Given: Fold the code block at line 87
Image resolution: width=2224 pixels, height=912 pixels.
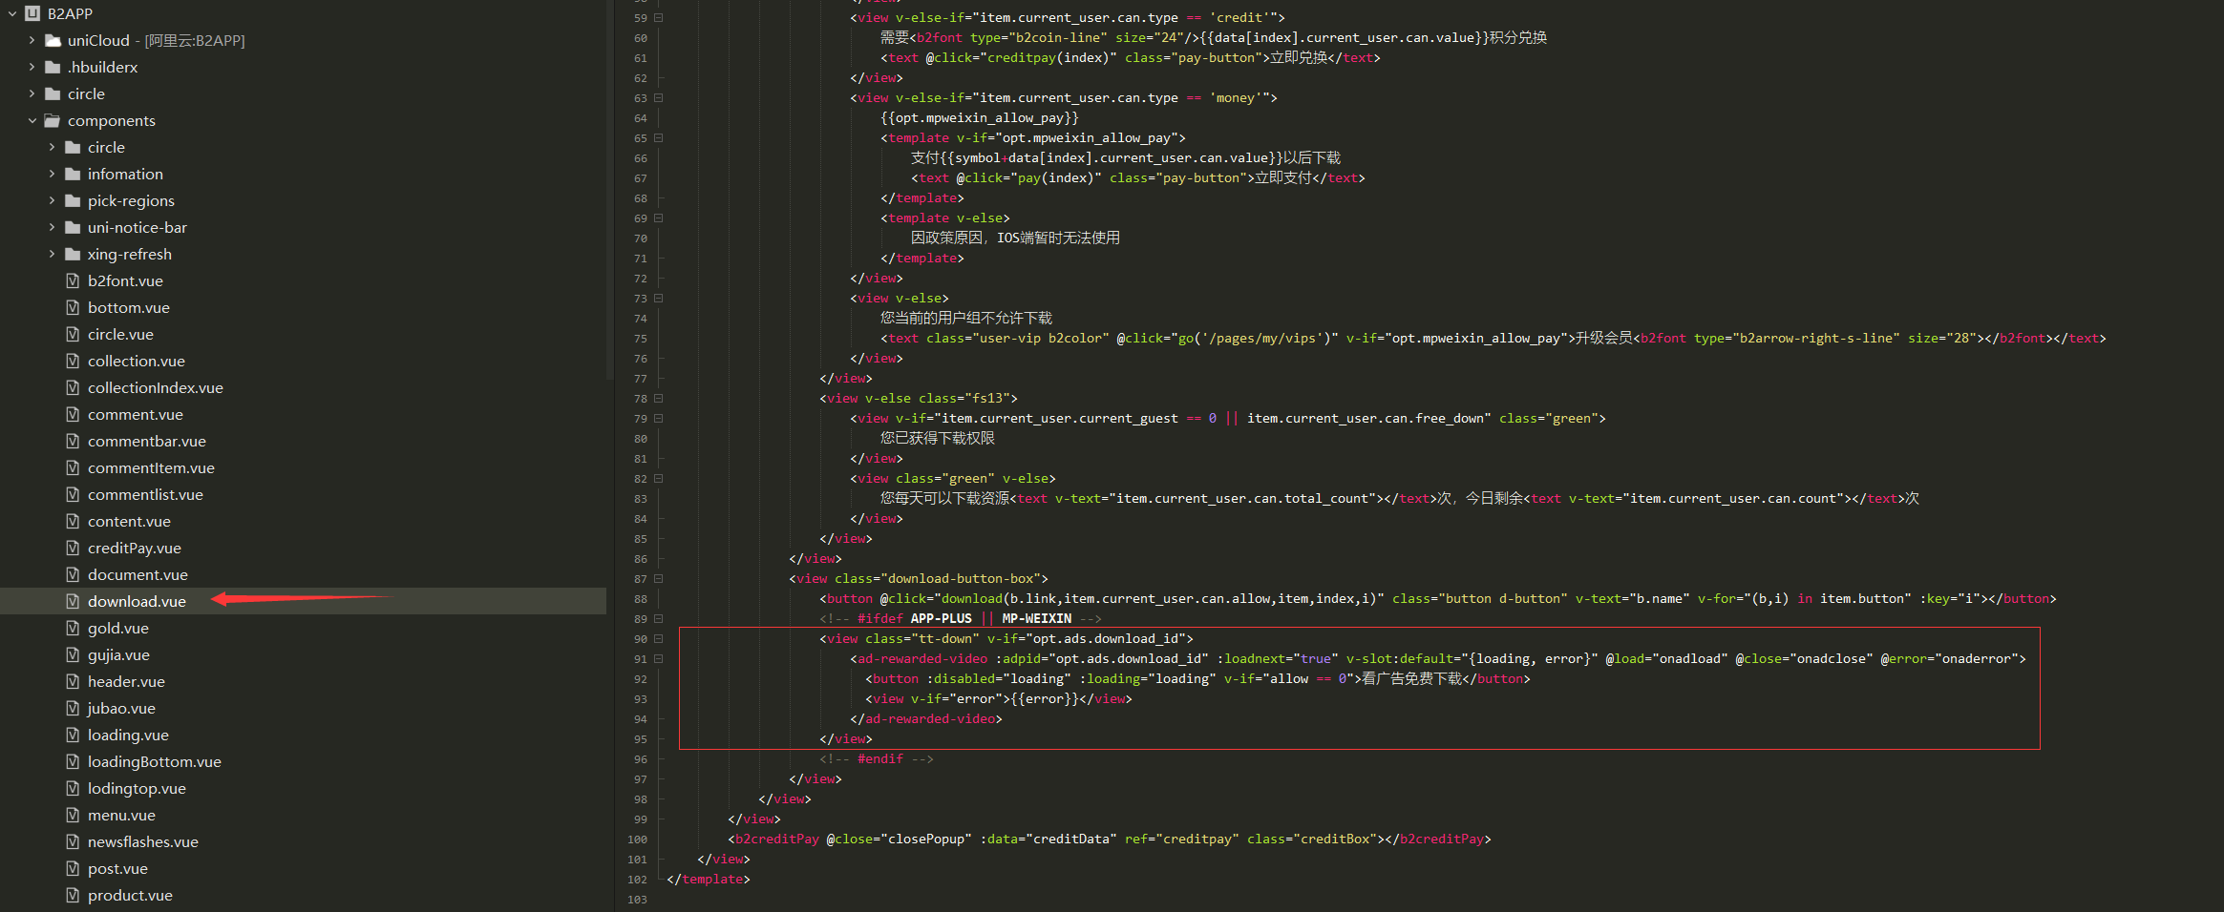Looking at the screenshot, I should click(659, 579).
